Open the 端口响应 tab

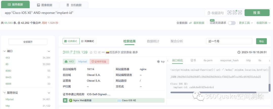[x=177, y=60]
